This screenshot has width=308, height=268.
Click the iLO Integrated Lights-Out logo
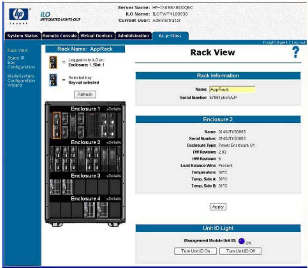60,16
